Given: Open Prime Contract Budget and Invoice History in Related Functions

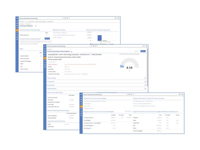Looking at the screenshot, I should (x=64, y=35).
